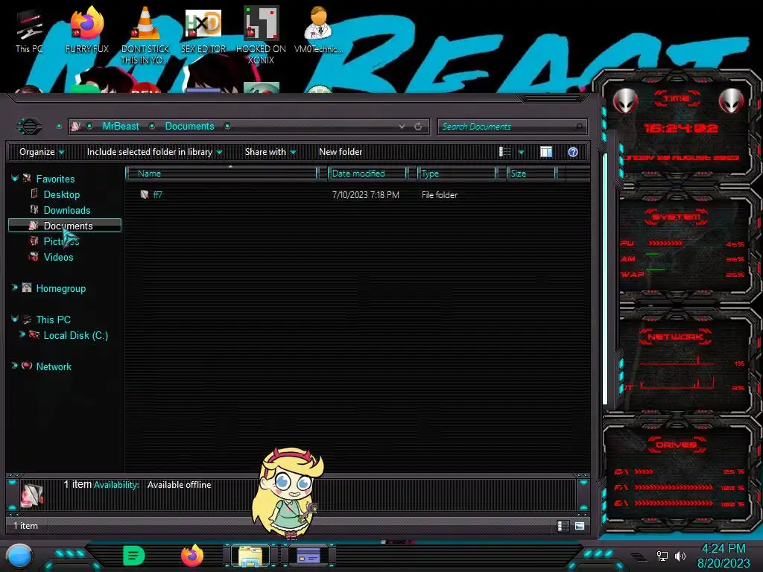Click the File folder type cell
Image resolution: width=763 pixels, height=572 pixels.
point(440,195)
